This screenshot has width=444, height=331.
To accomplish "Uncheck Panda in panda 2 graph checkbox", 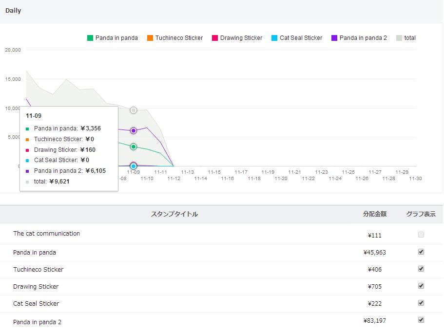I will click(x=421, y=320).
